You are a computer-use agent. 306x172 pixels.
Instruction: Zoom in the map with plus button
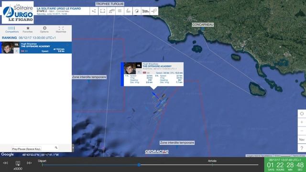(302, 122)
